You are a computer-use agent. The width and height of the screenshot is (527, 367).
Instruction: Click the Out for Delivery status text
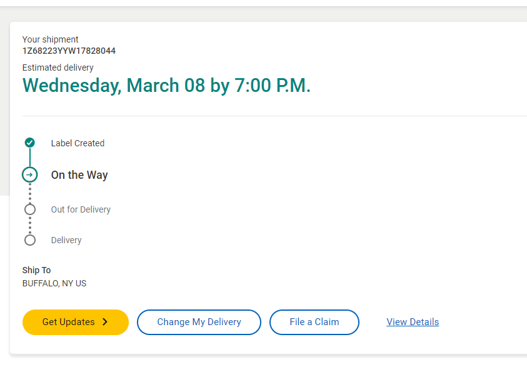tap(81, 209)
